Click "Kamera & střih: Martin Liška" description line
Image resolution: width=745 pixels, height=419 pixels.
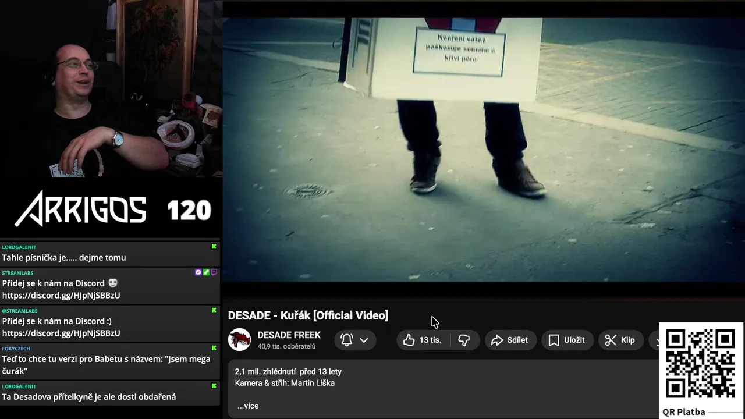point(285,383)
